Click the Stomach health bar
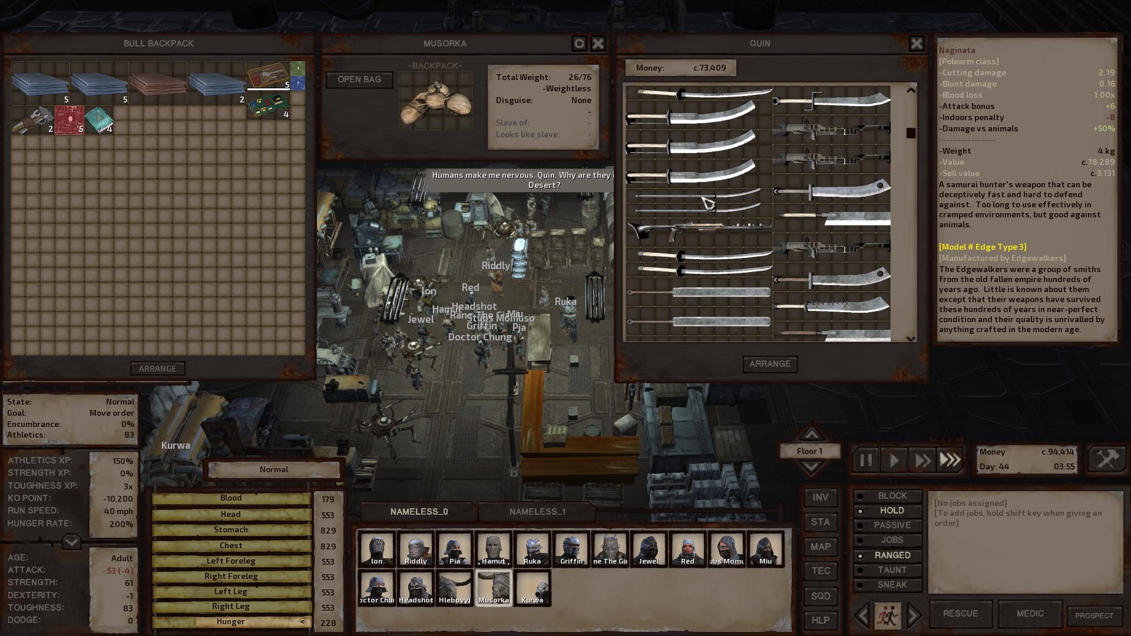This screenshot has width=1131, height=636. 231,530
